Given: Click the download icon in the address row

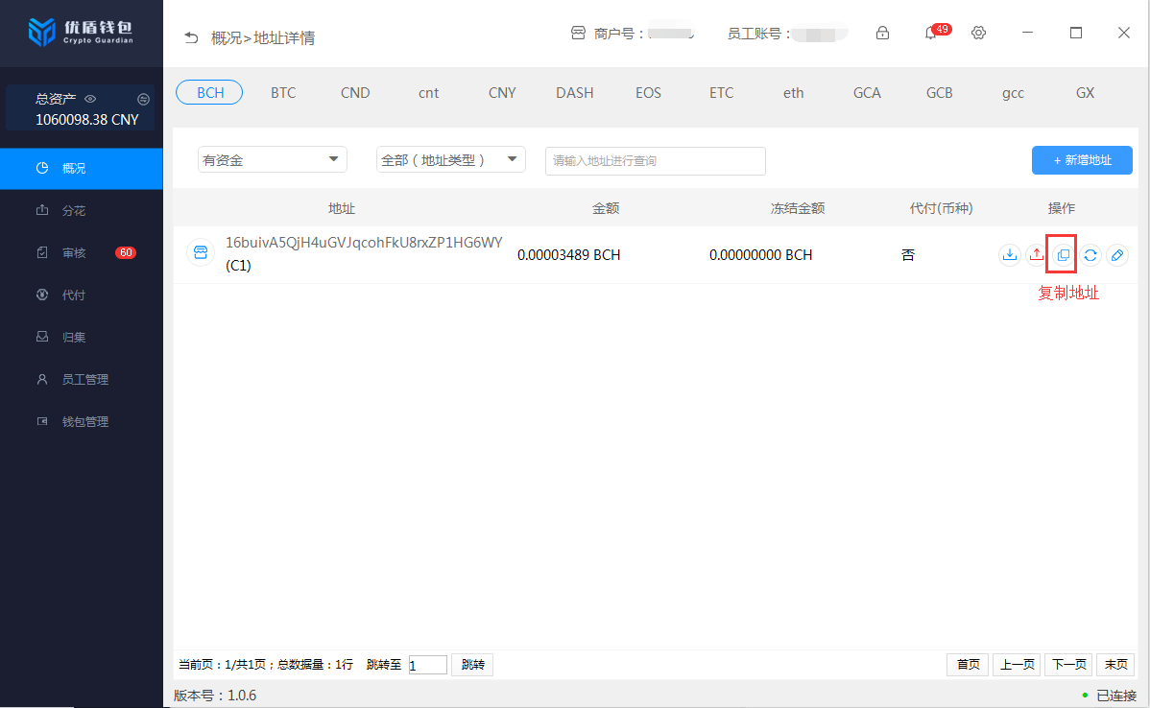Looking at the screenshot, I should tap(1009, 255).
